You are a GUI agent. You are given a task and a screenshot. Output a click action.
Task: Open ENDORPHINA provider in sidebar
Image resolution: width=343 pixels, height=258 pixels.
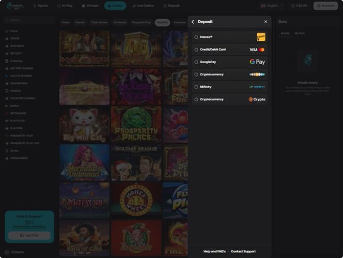[x=19, y=83]
